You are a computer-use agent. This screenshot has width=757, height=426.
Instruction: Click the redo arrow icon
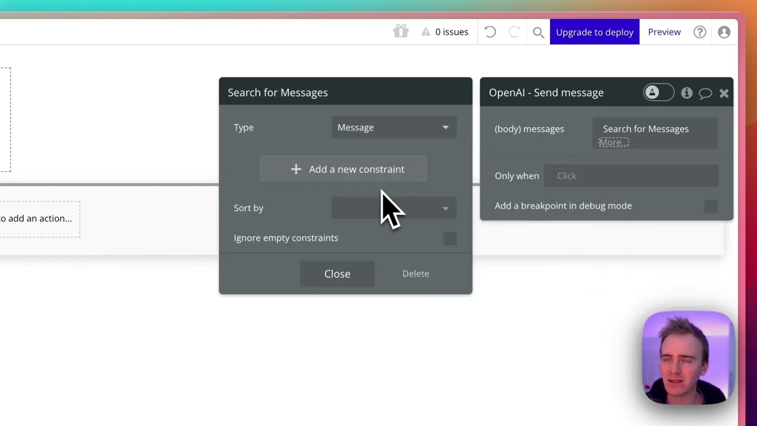[x=514, y=32]
